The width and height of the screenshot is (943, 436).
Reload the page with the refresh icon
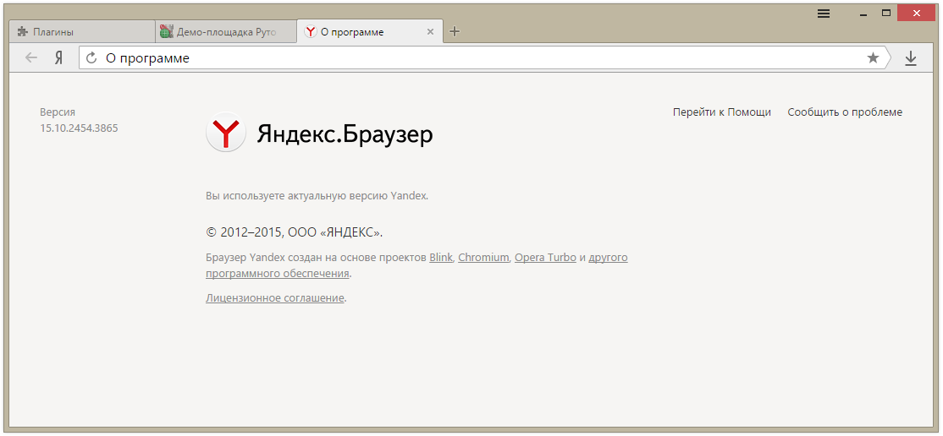(x=91, y=58)
